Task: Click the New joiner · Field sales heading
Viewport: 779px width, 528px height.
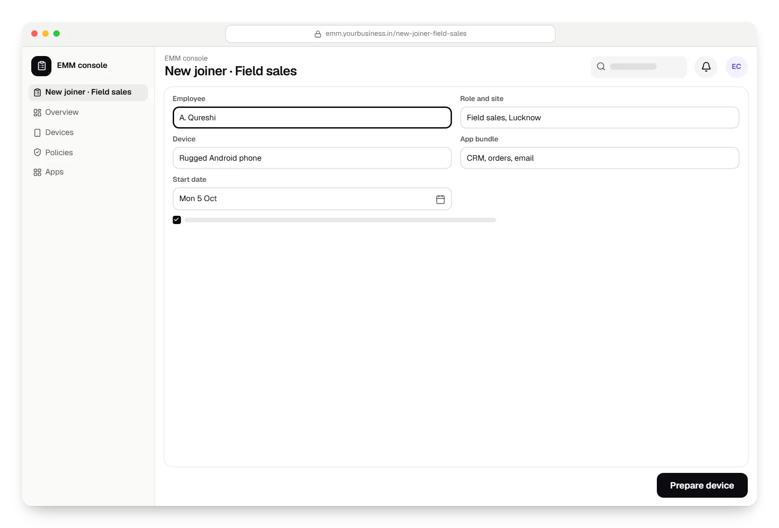Action: pyautogui.click(x=231, y=71)
